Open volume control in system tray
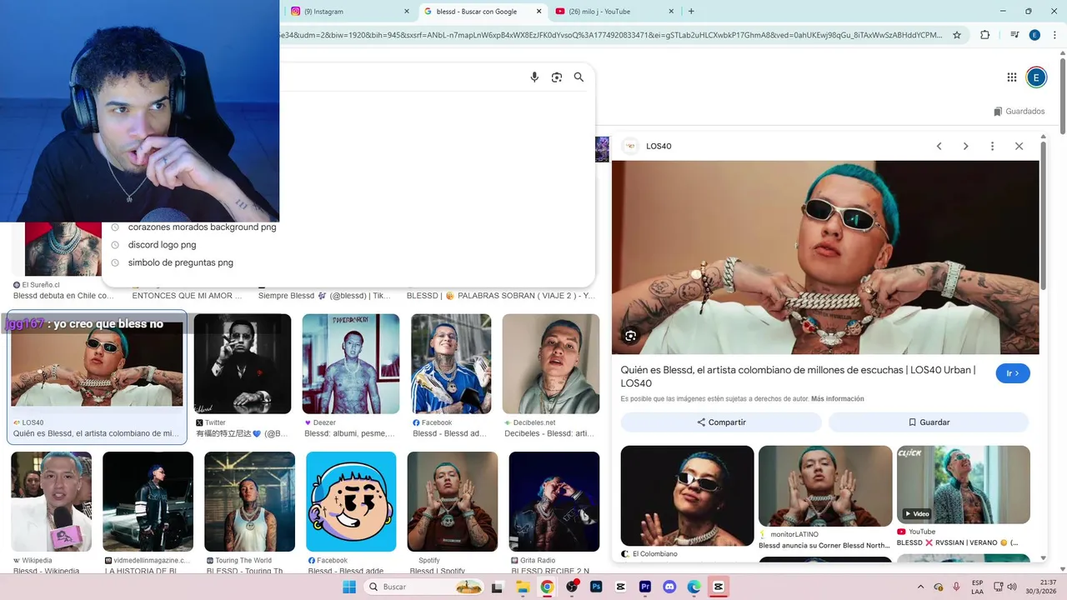 [x=1012, y=587]
